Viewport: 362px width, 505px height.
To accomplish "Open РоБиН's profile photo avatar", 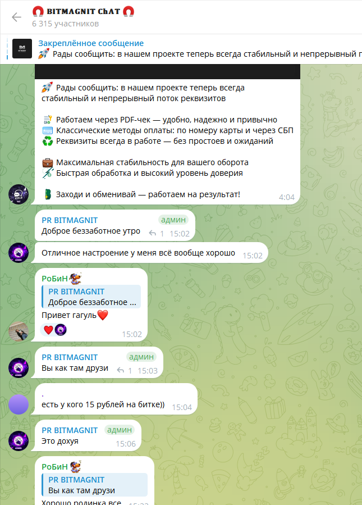I will click(19, 331).
